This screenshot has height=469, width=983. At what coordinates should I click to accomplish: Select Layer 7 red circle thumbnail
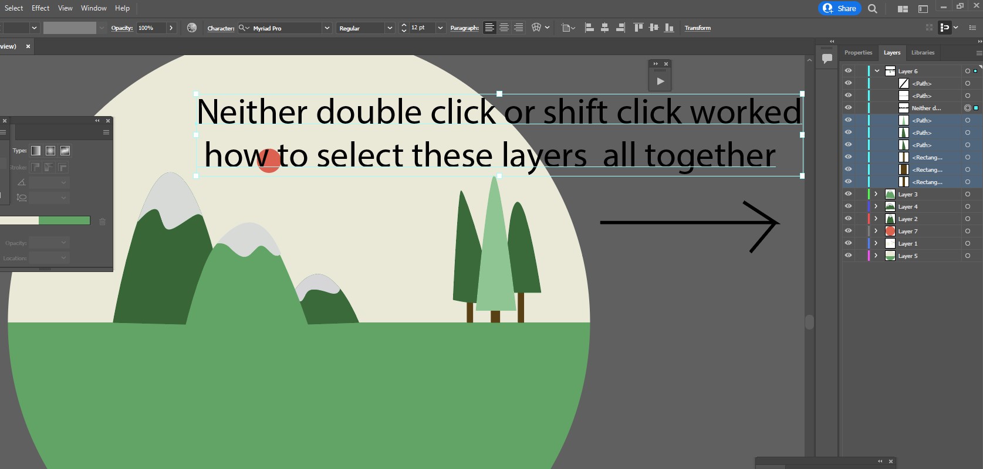point(890,231)
